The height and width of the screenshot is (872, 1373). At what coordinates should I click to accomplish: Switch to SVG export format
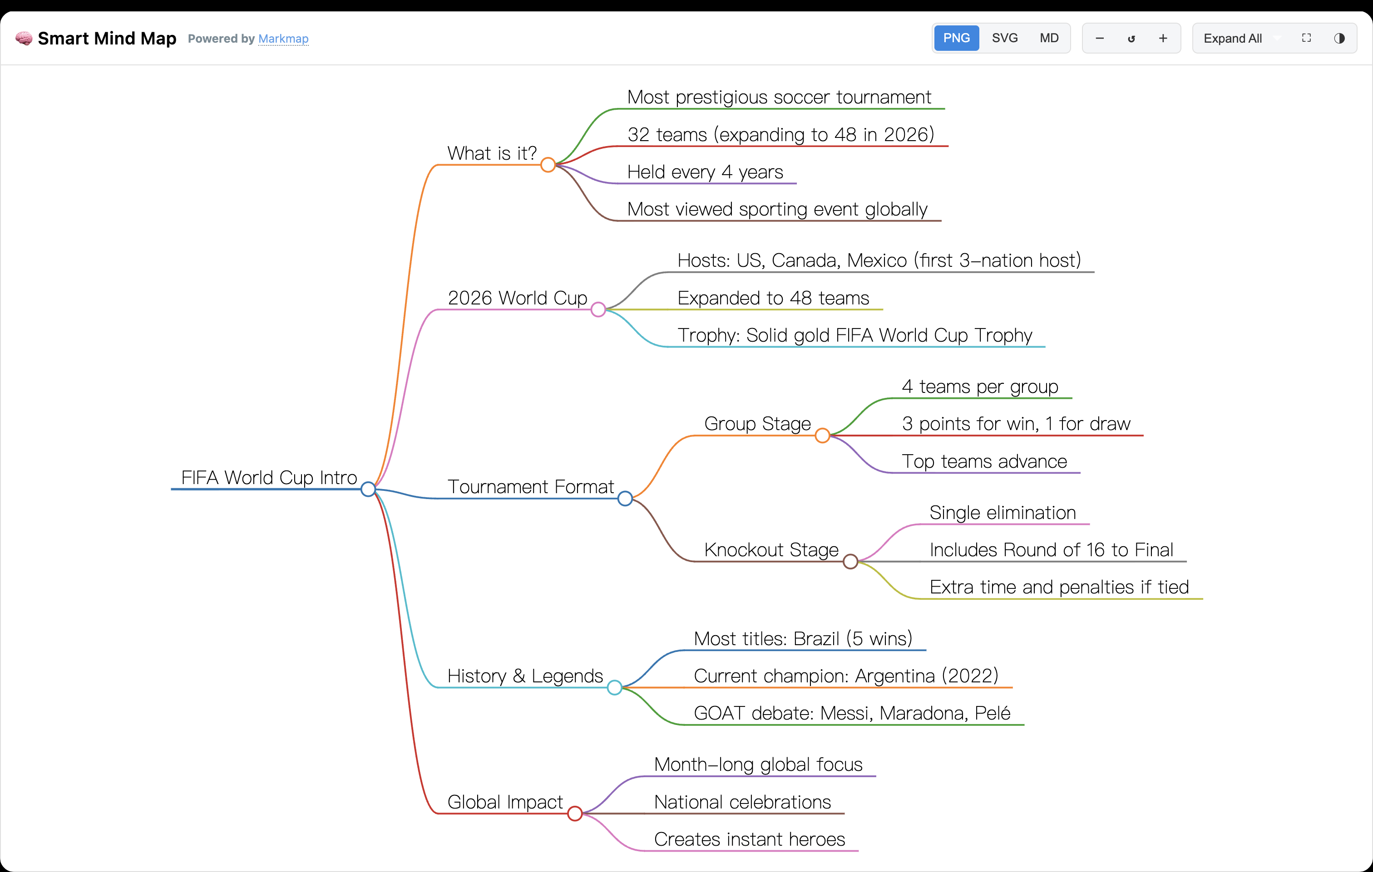[1004, 38]
